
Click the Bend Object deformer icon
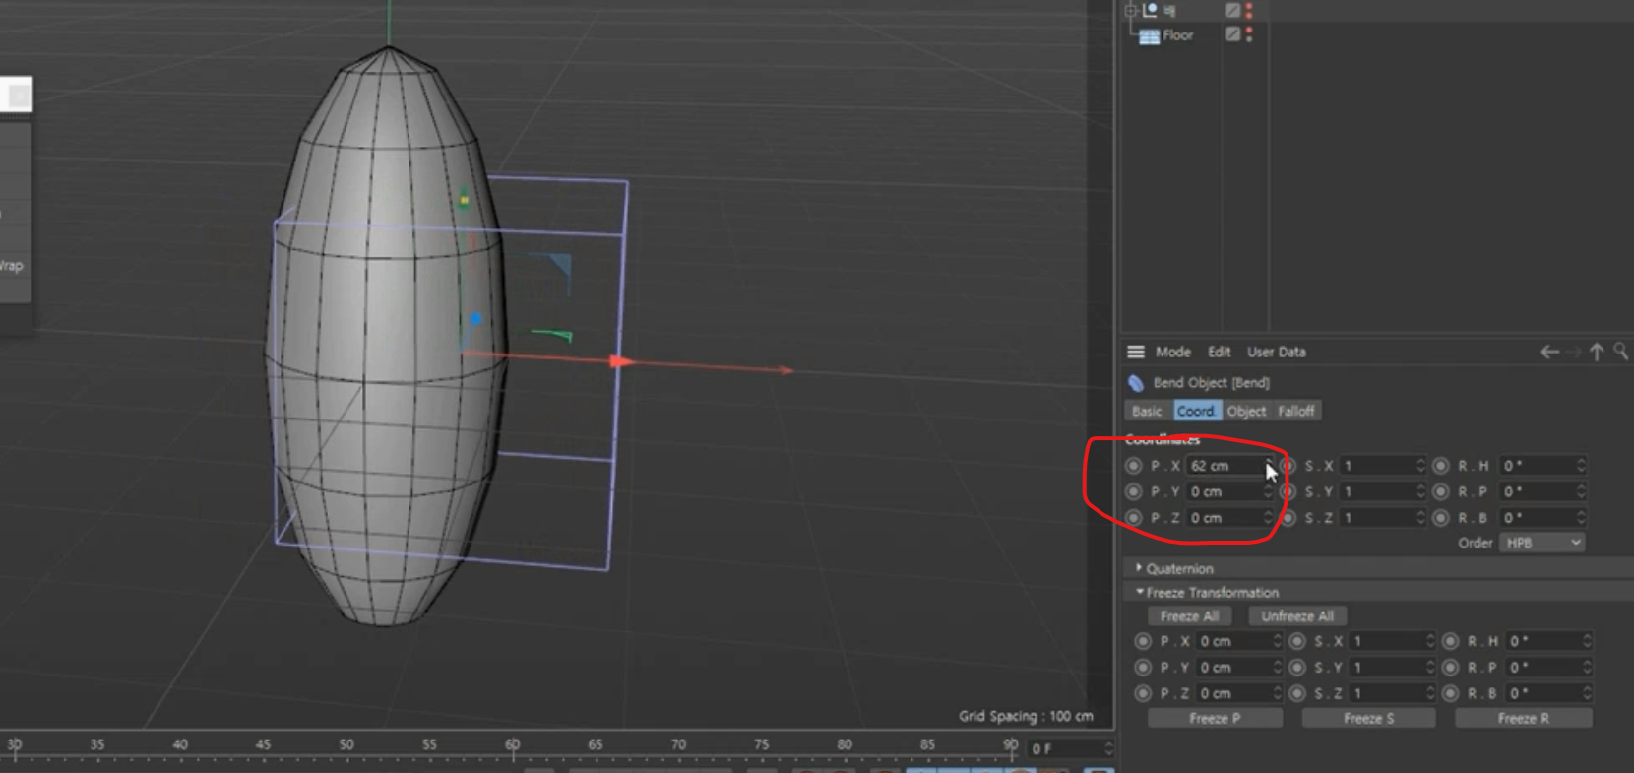(1135, 382)
